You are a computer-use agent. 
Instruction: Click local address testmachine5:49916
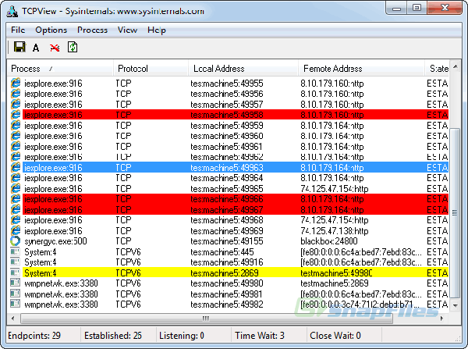(x=227, y=262)
